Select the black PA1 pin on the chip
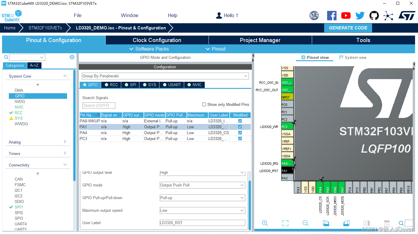Viewport: 418px width, 235px height. pos(287,171)
